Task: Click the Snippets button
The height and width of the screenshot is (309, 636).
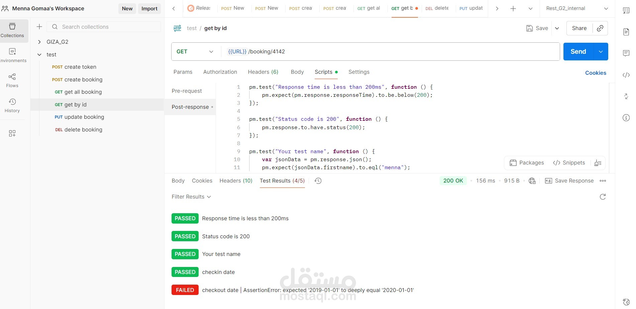Action: (x=569, y=163)
